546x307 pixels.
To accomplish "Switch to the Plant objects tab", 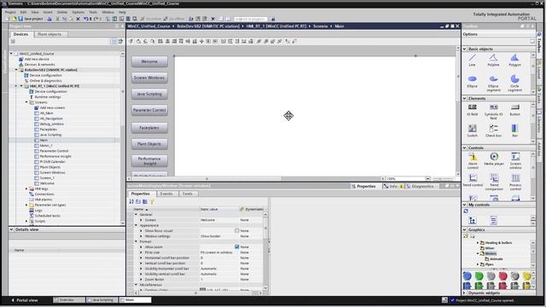I will point(49,34).
